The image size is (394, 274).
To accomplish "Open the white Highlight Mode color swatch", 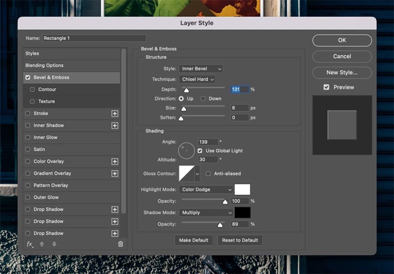I will 242,190.
